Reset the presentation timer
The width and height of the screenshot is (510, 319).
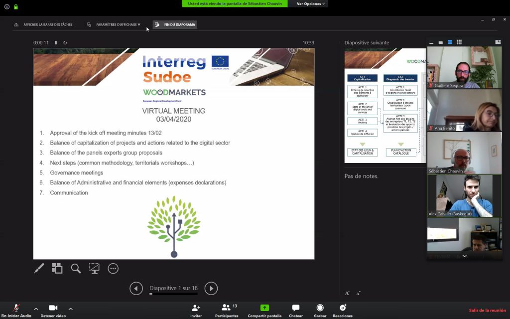65,43
